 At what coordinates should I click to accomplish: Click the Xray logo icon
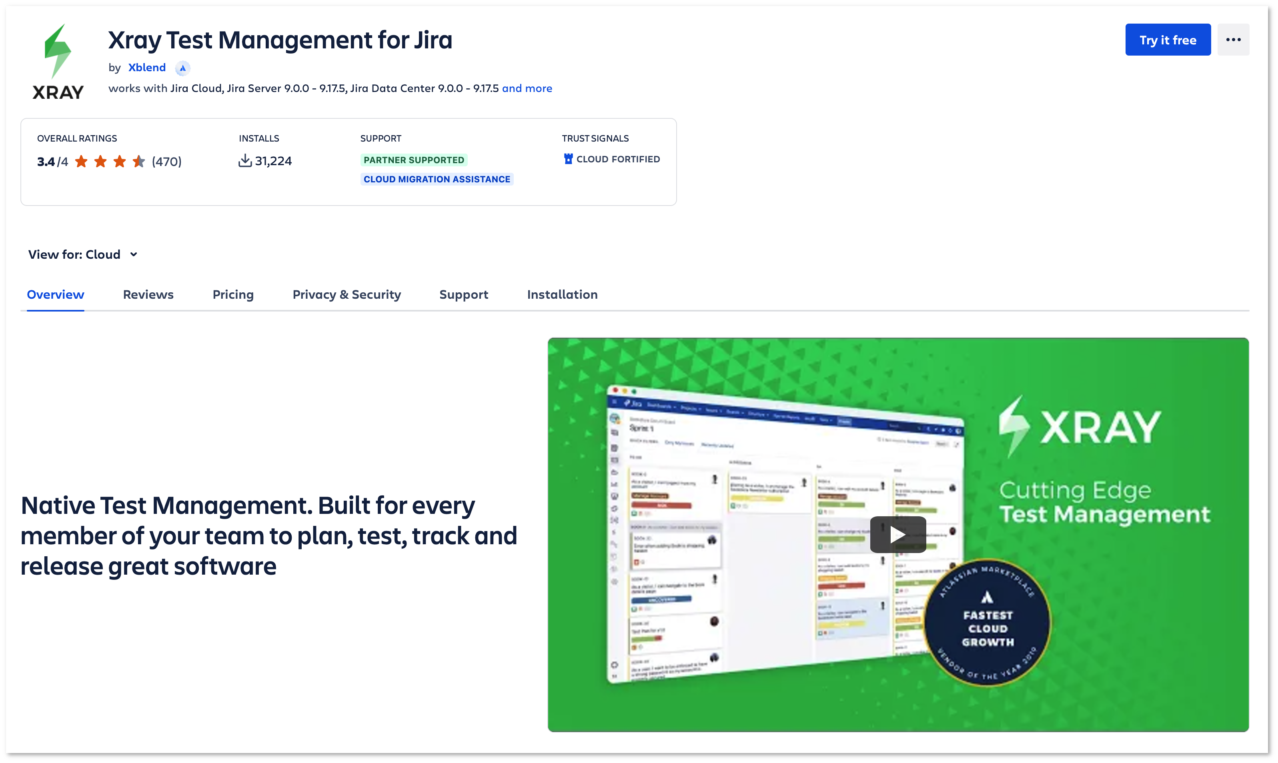pos(58,62)
